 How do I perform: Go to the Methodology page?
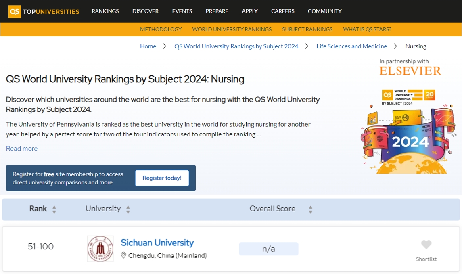pos(161,29)
